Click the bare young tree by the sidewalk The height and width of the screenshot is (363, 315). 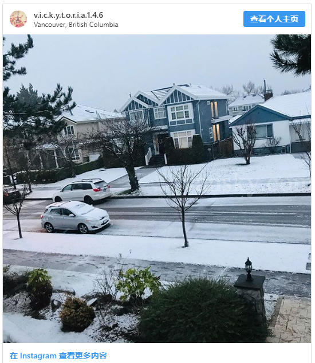point(184,204)
